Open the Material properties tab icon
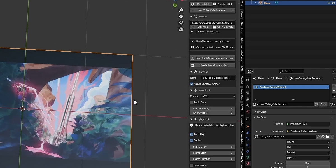 [x=248, y=163]
